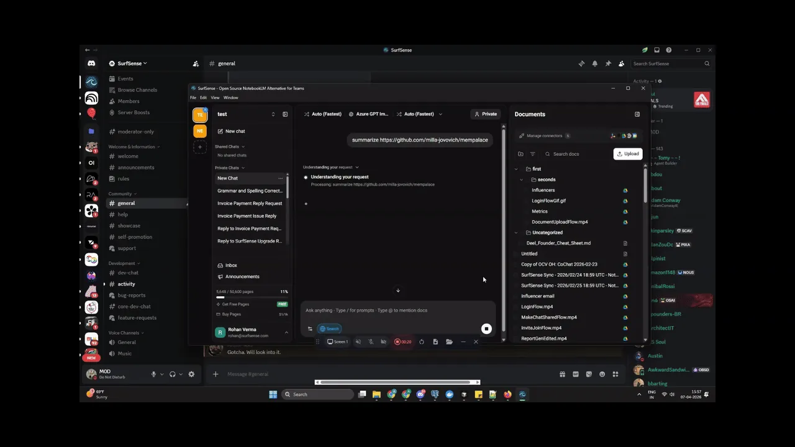Stop generating response button

pos(486,329)
